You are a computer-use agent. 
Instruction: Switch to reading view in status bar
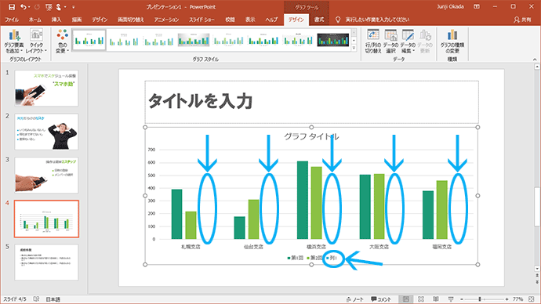click(x=436, y=299)
